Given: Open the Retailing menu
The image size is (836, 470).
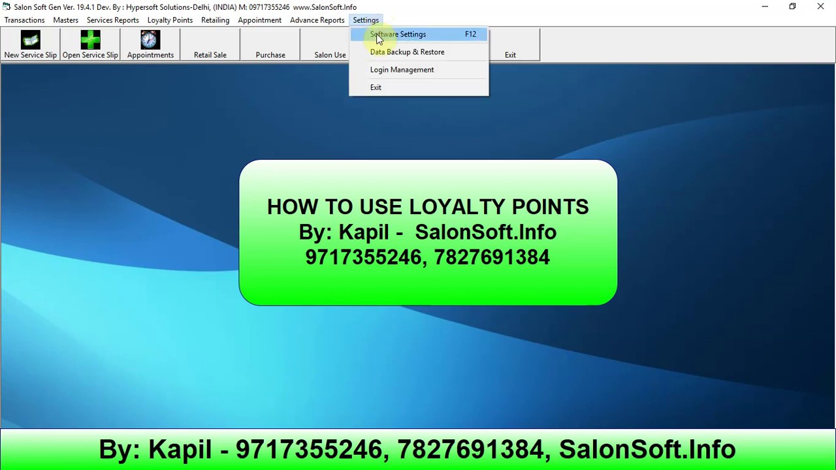Looking at the screenshot, I should [x=216, y=20].
